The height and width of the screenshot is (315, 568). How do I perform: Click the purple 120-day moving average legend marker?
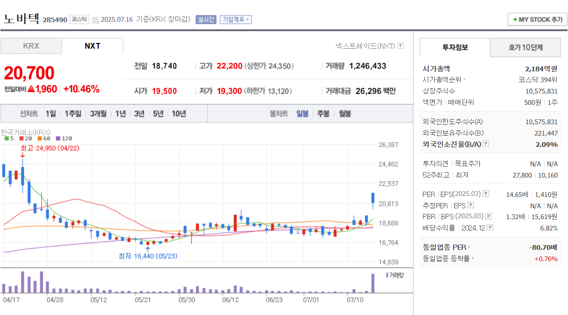pos(58,138)
